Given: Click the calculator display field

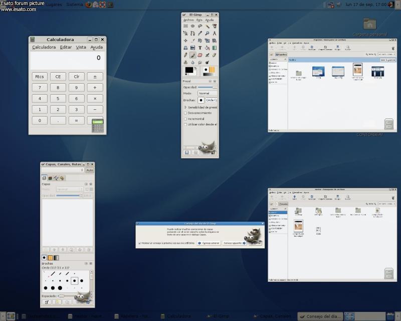Looking at the screenshot, I should [x=67, y=60].
